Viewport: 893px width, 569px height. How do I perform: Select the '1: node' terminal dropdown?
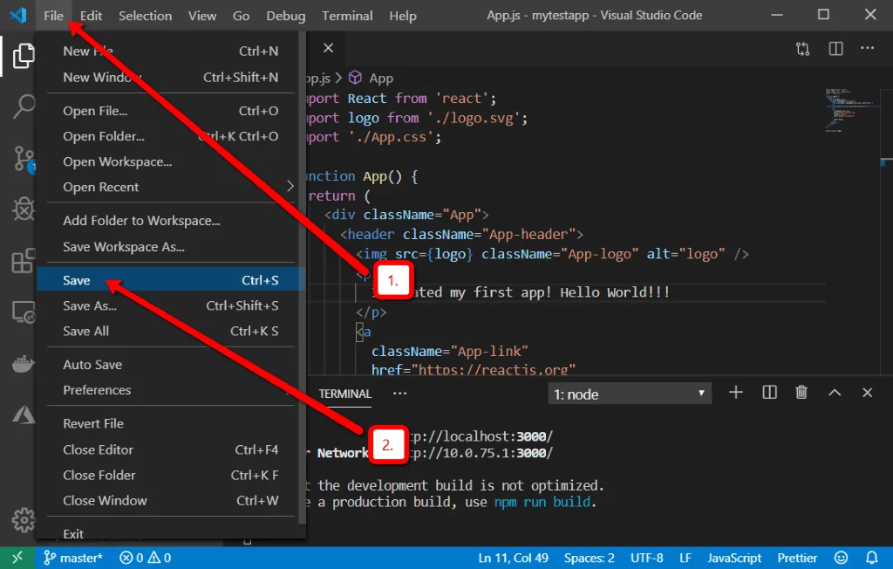[x=630, y=394]
